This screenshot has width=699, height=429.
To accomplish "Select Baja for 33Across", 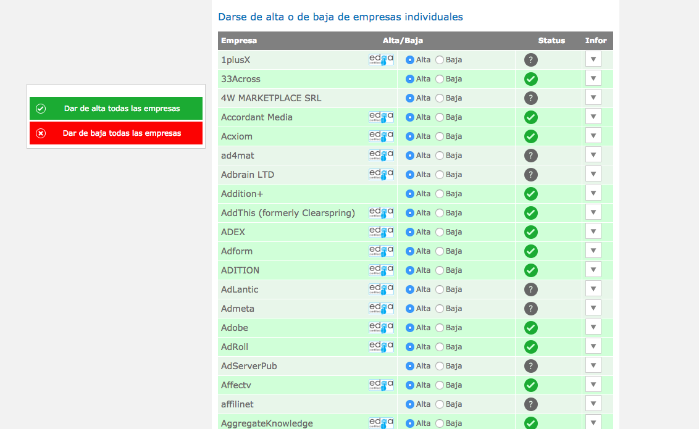I will pyautogui.click(x=440, y=79).
